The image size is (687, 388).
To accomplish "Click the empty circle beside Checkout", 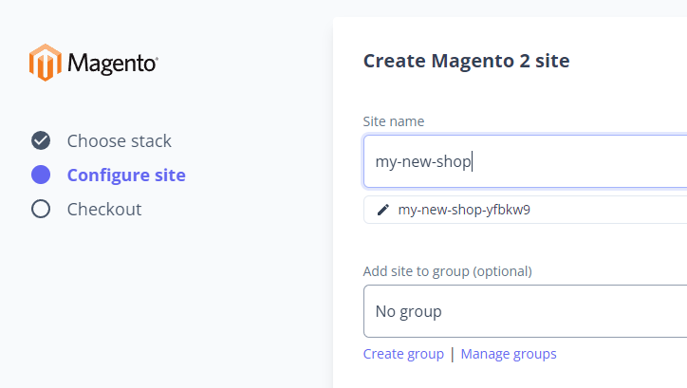I will click(x=41, y=209).
